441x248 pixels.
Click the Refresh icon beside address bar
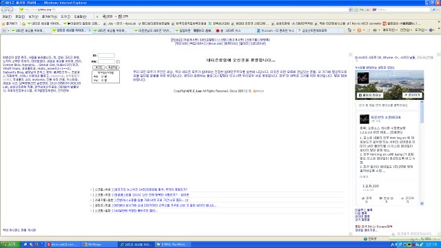362,10
